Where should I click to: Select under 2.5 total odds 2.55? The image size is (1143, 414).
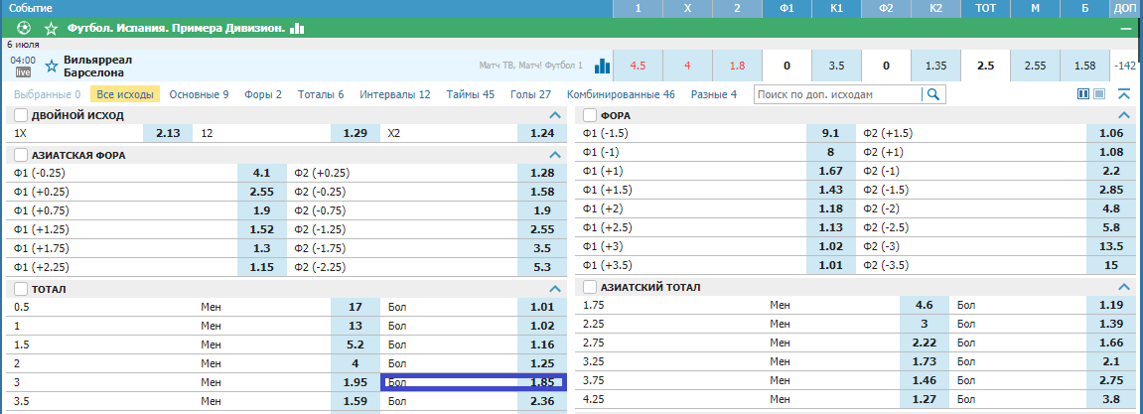tap(1035, 66)
